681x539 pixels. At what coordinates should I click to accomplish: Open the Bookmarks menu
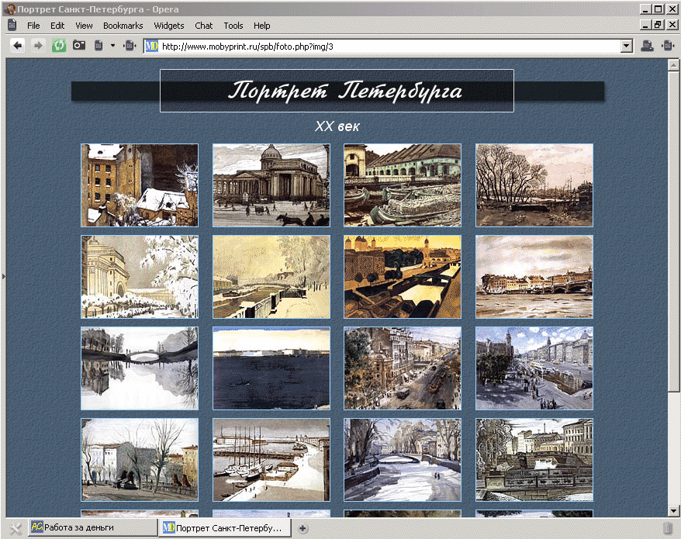123,26
